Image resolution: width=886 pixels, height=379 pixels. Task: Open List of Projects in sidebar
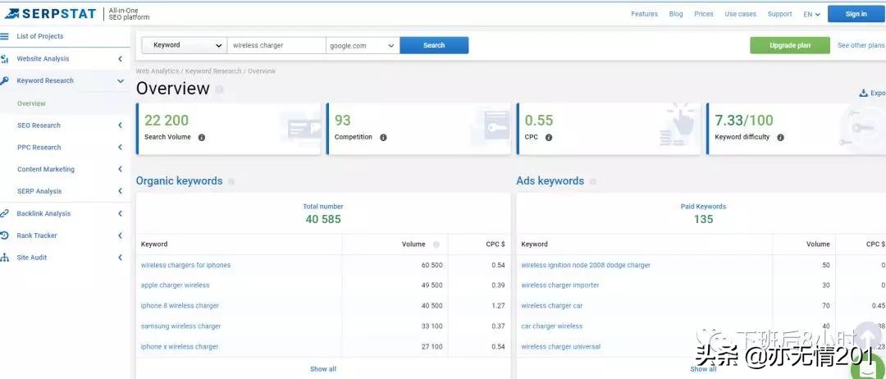point(40,36)
